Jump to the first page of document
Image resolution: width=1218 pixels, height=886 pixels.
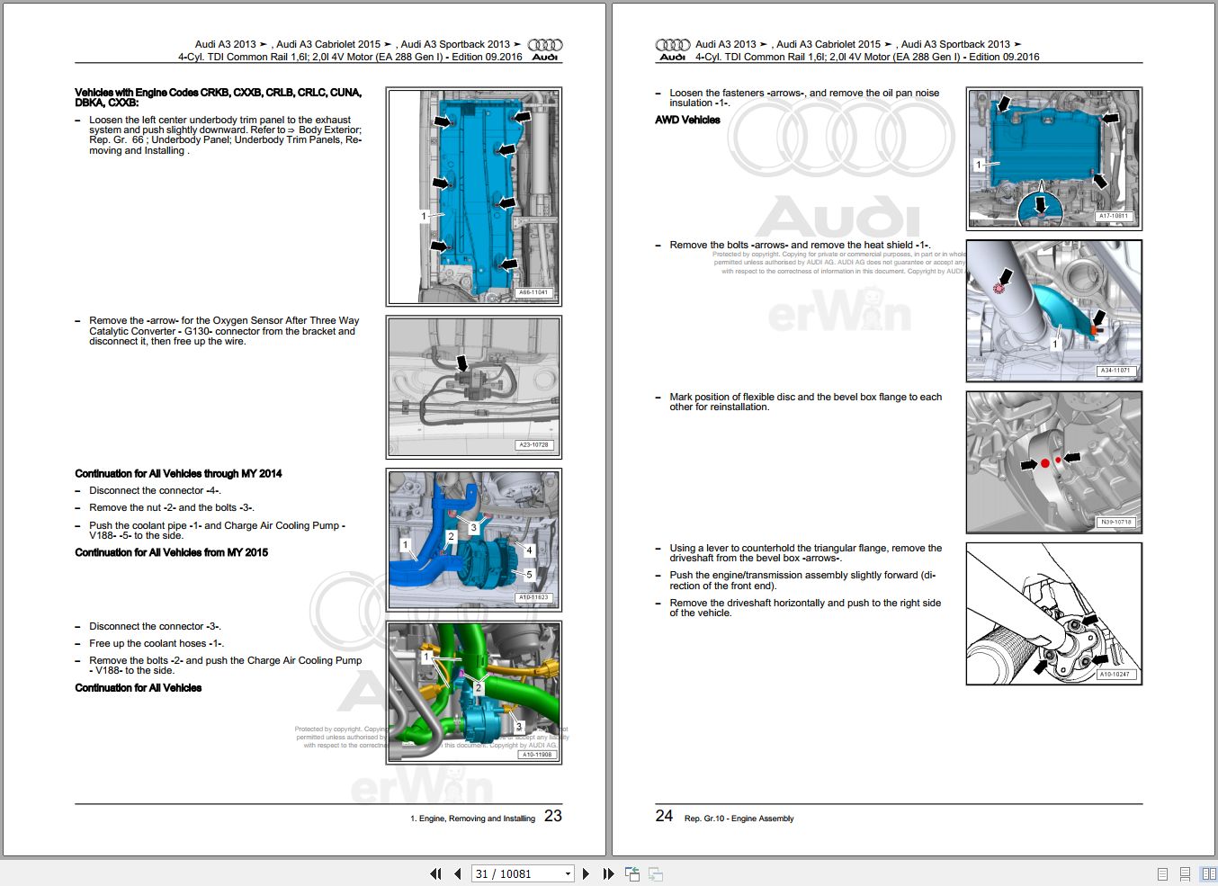pos(436,873)
